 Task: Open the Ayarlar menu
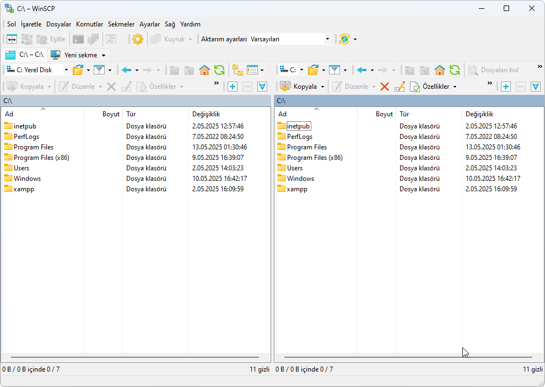[150, 24]
